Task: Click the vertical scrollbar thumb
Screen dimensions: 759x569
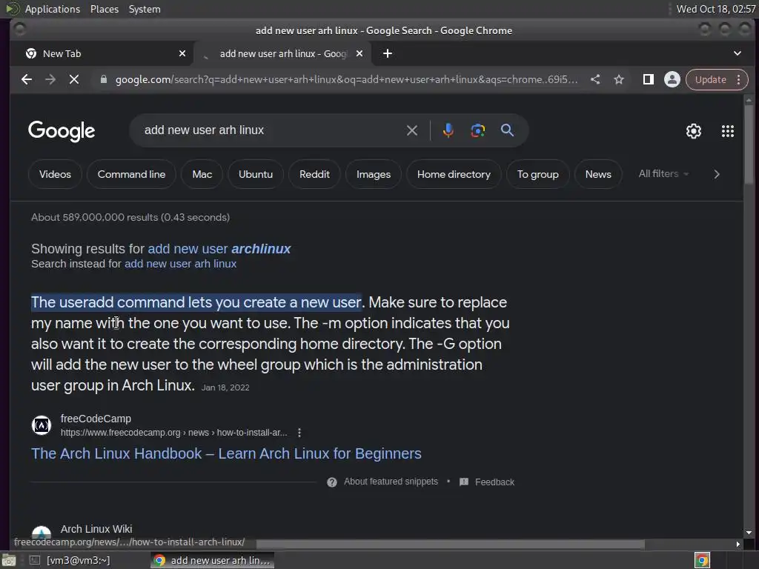Action: click(x=749, y=144)
